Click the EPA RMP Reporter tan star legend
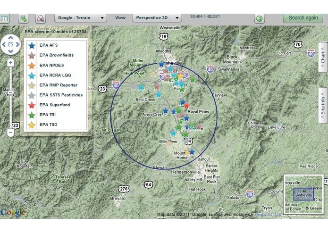This screenshot has width=328, height=233. 32,85
